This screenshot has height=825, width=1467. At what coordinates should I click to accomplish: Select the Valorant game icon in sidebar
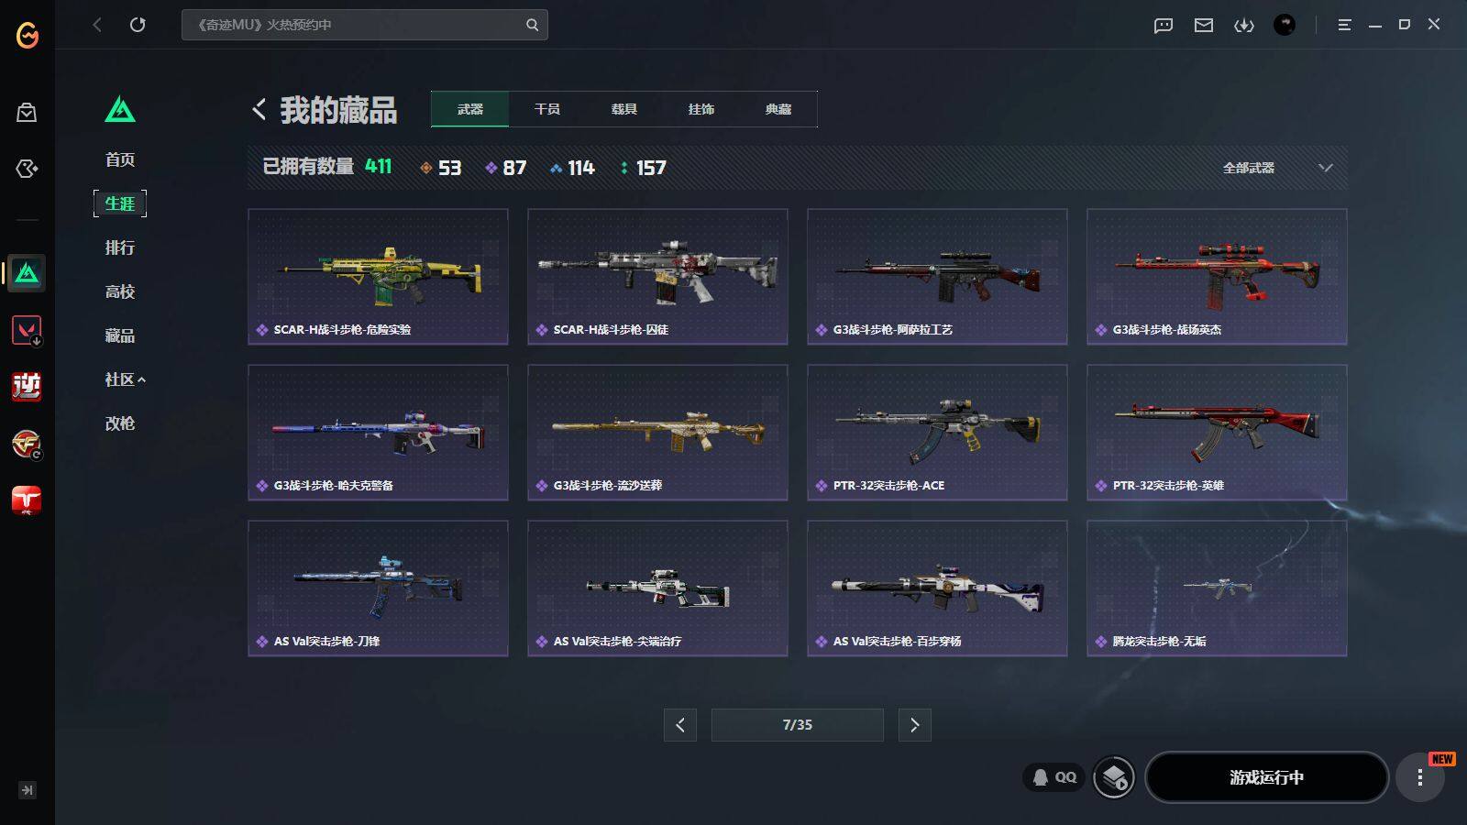tap(27, 330)
